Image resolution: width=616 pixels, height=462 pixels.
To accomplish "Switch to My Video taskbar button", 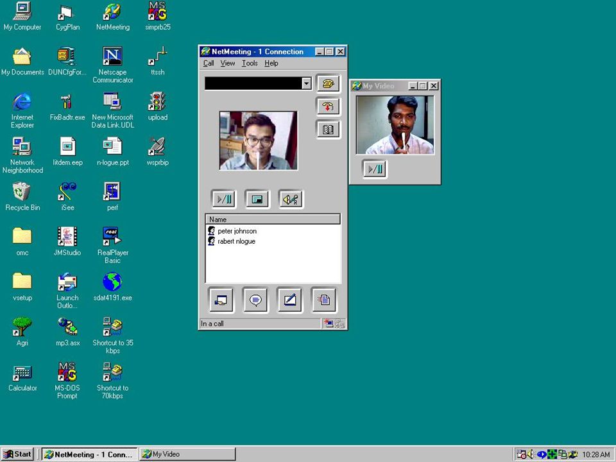I will point(188,454).
